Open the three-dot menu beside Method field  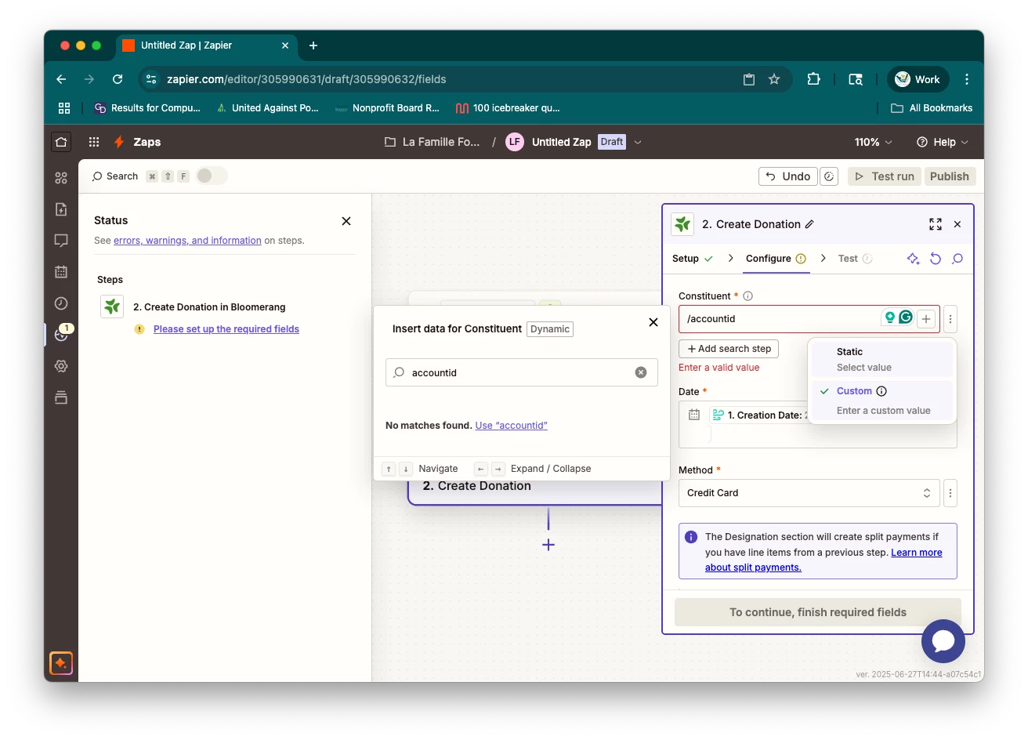pyautogui.click(x=950, y=493)
